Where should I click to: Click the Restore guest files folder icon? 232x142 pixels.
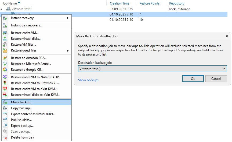tap(5, 50)
